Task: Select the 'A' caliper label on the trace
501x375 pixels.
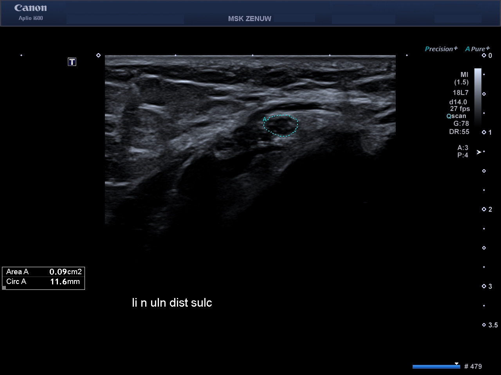Action: tap(265, 119)
